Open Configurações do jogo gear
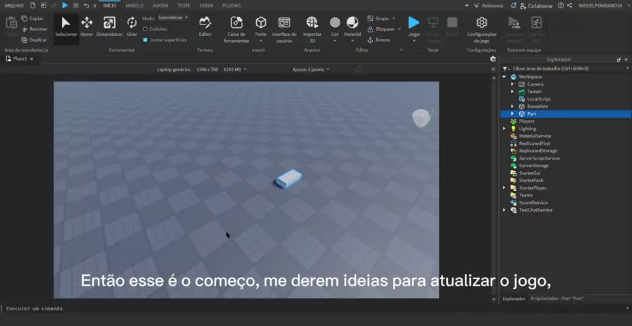This screenshot has height=326, width=632. 481,27
